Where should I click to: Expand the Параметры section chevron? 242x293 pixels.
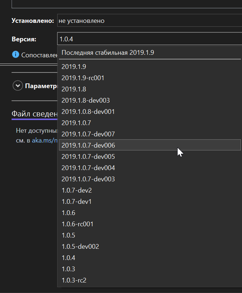point(17,86)
